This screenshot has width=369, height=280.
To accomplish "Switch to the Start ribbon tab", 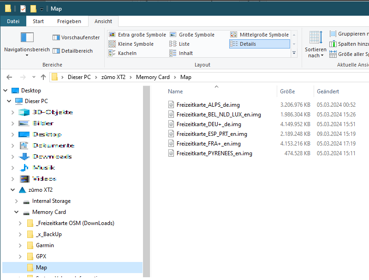I will pos(38,21).
